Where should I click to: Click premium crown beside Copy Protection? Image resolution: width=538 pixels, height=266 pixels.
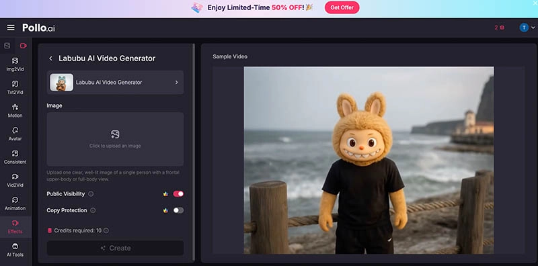tap(165, 210)
